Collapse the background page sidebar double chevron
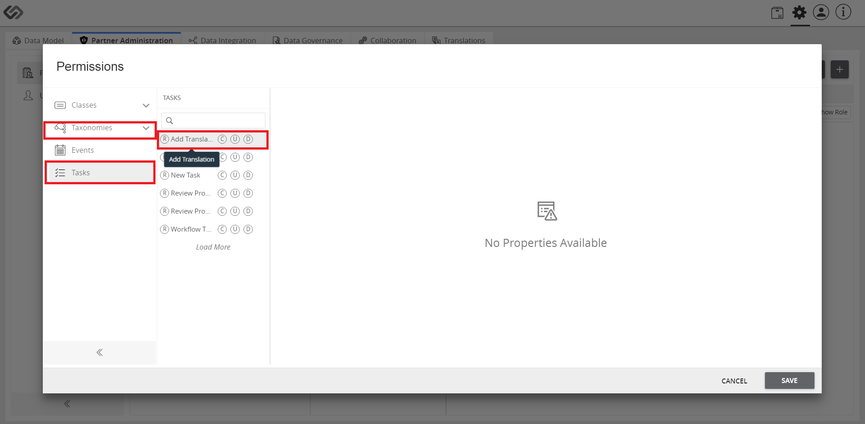 pos(67,404)
